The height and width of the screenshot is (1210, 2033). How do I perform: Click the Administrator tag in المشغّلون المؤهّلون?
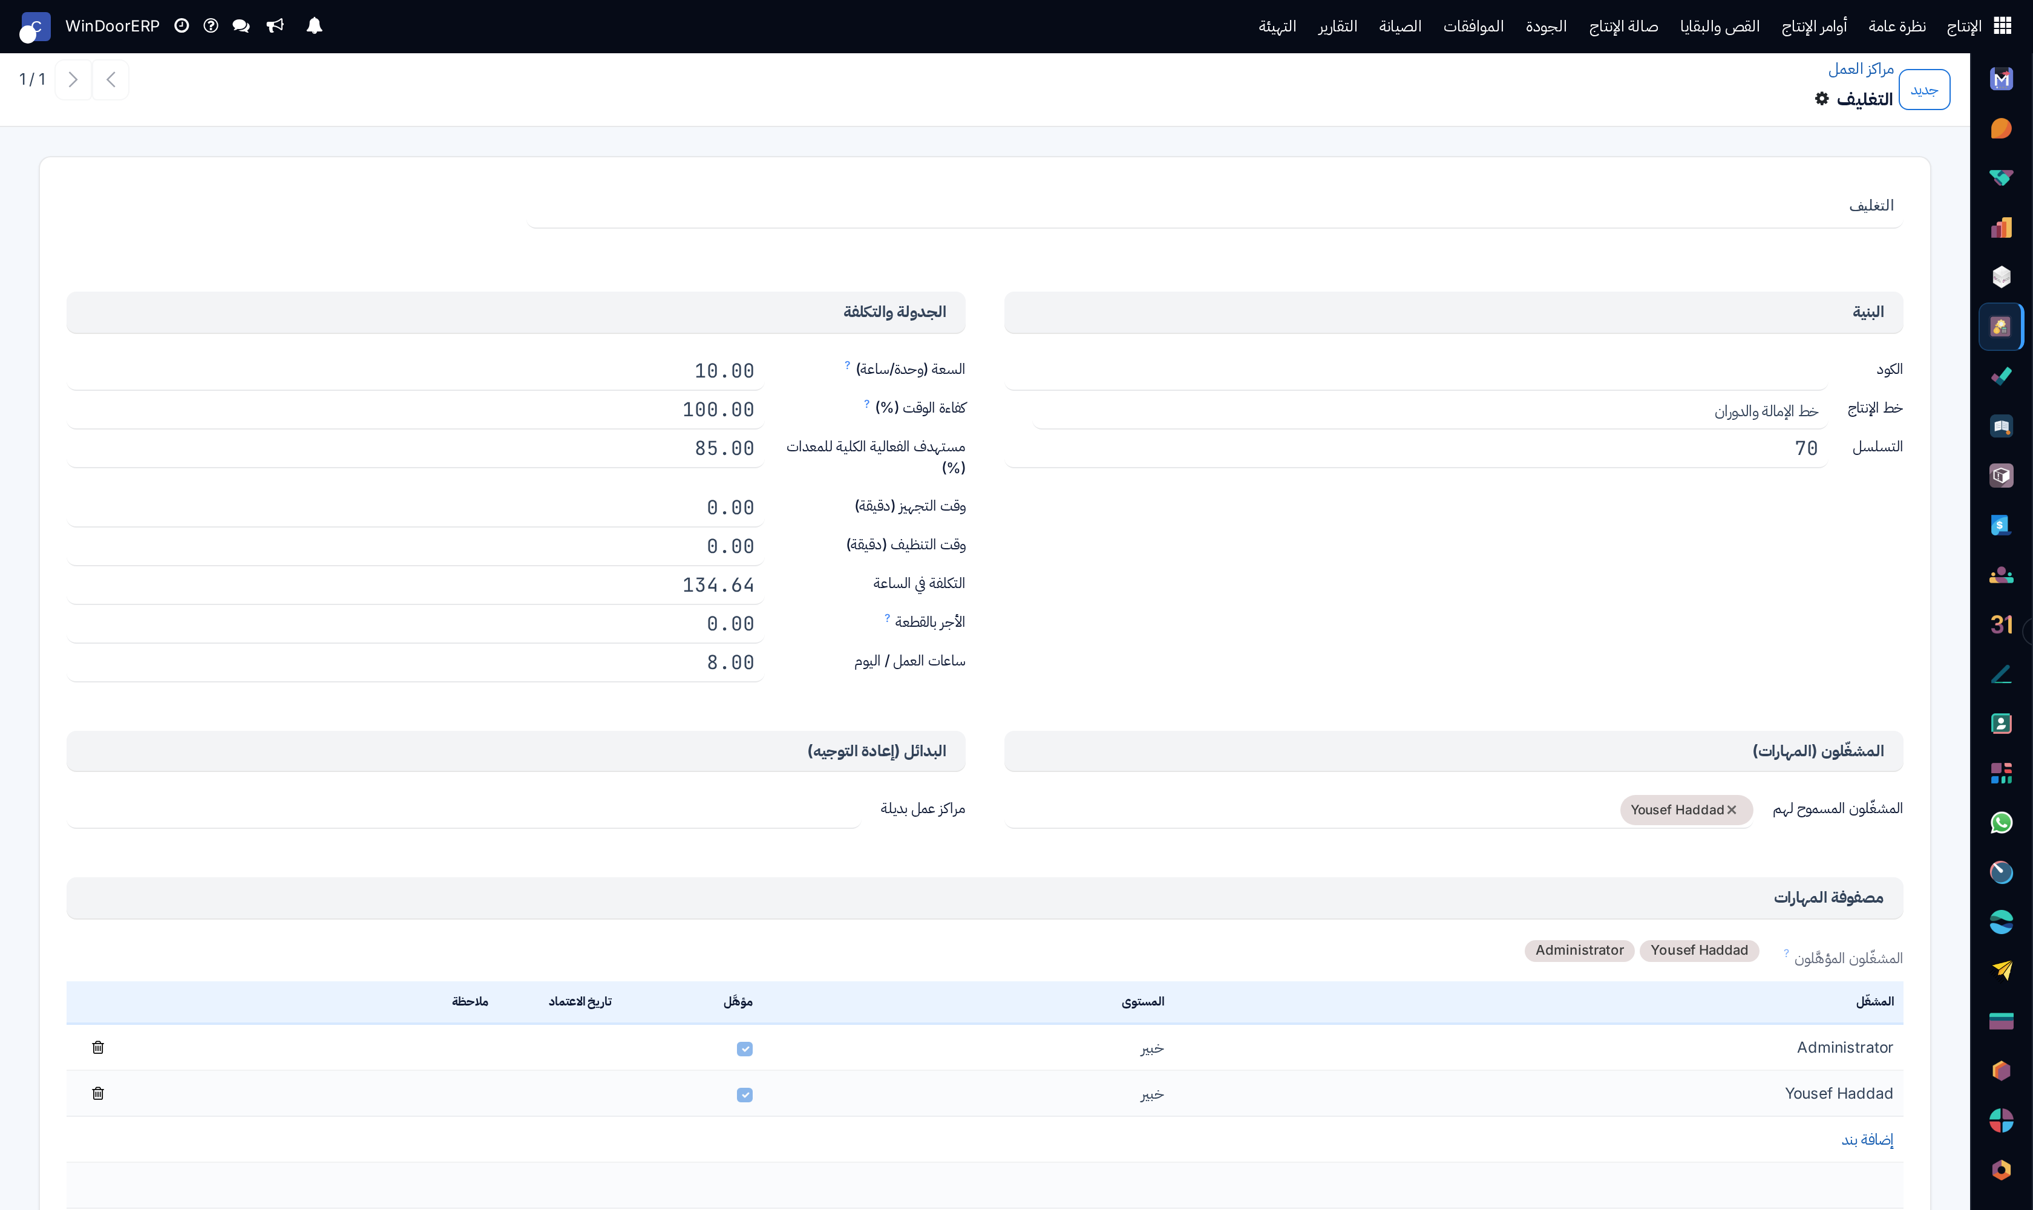(1580, 950)
